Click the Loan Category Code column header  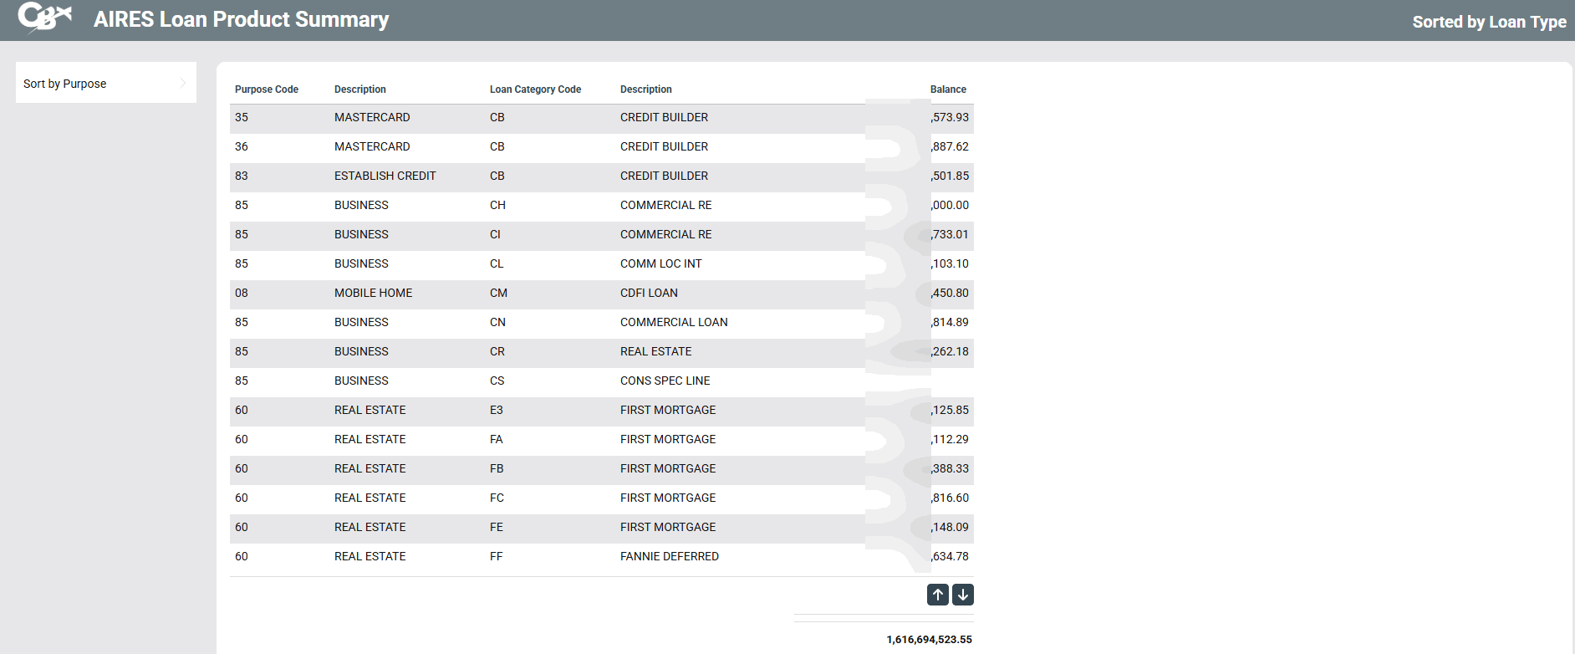[x=535, y=89]
